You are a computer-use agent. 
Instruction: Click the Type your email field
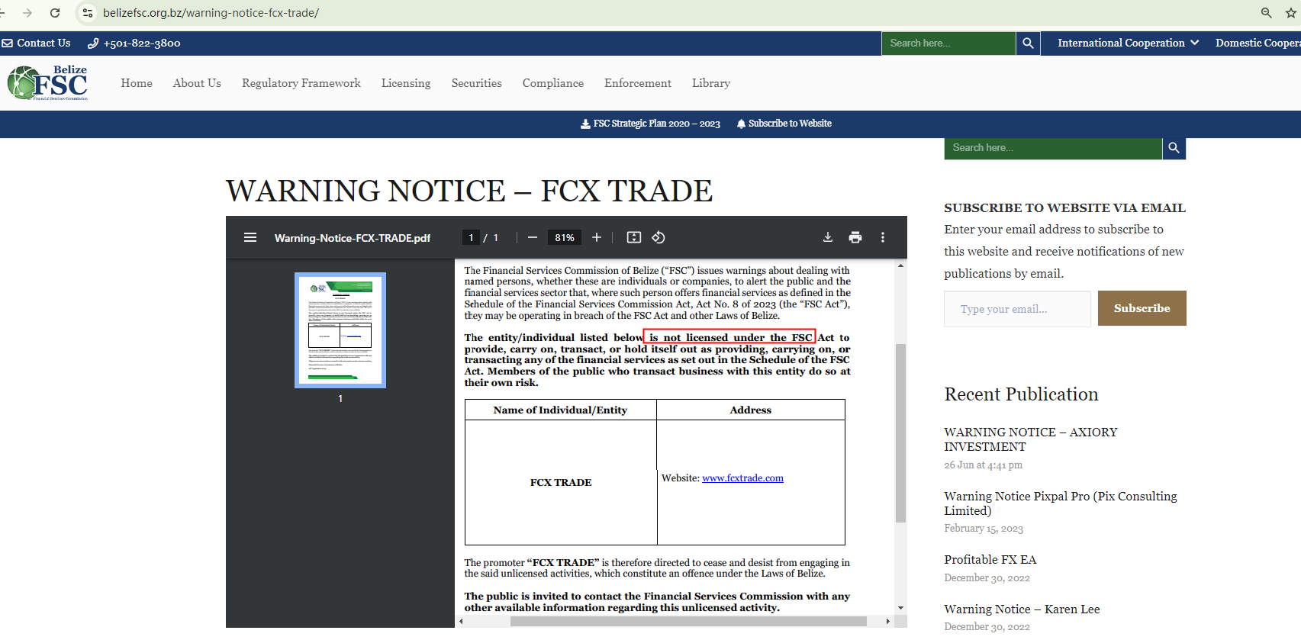[1017, 309]
